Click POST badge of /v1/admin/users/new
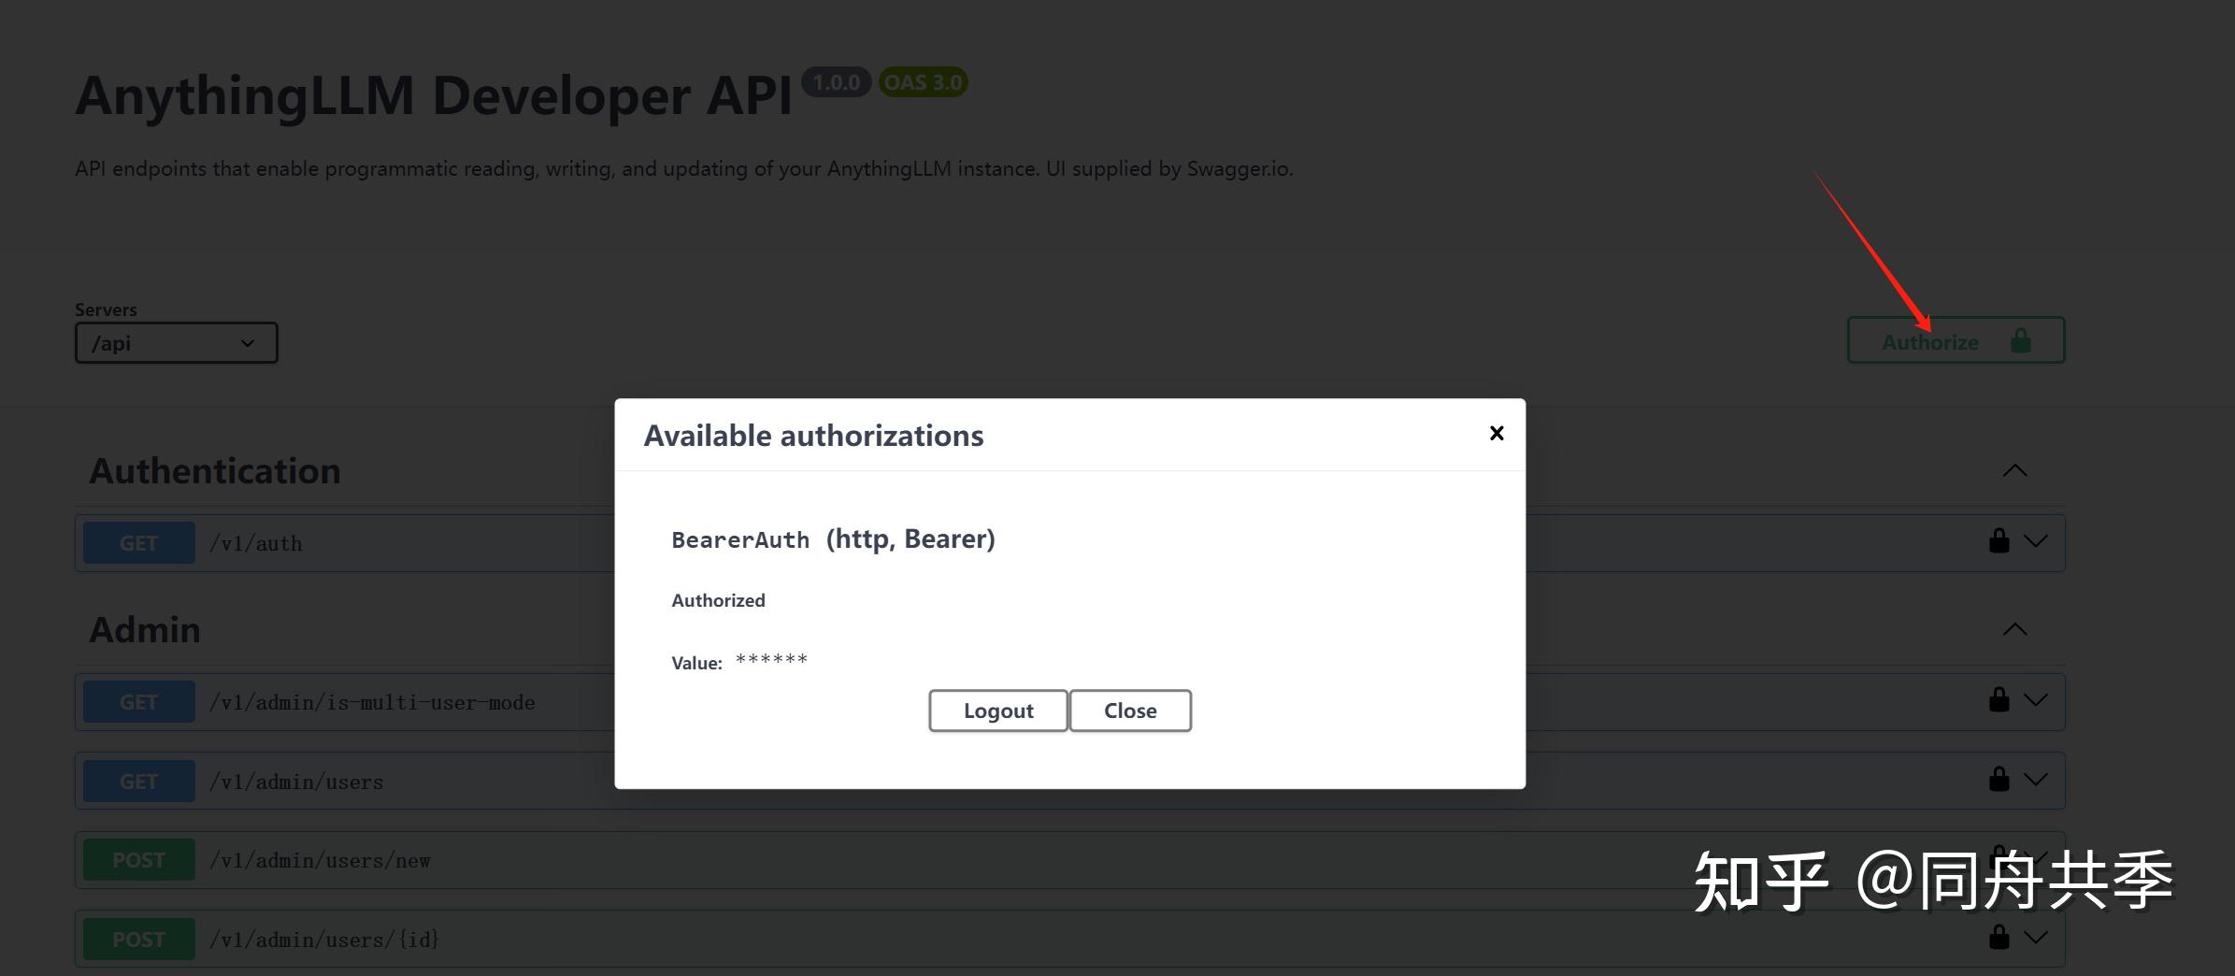 (139, 860)
